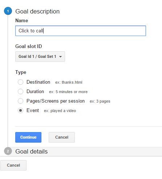This screenshot has width=162, height=179.
Task: Select the Destination radio button
Action: pos(20,82)
